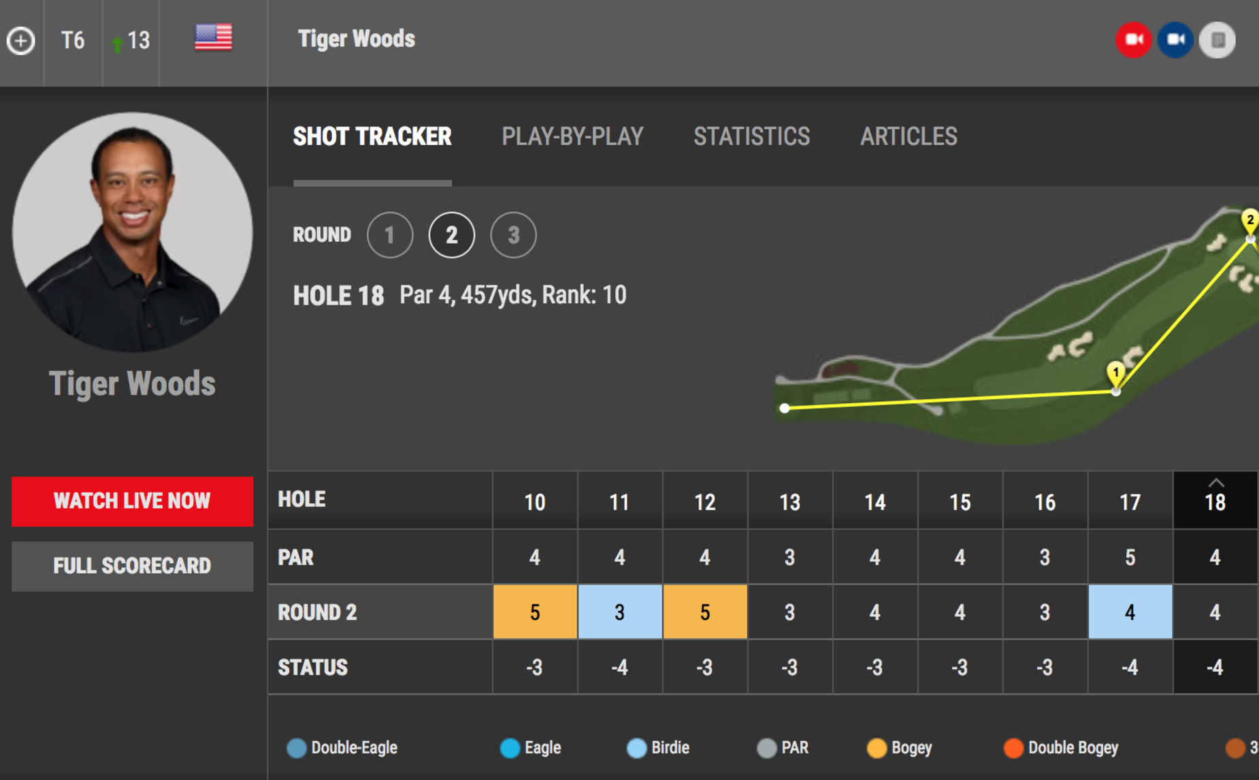Click the Birdie legend color dot
The height and width of the screenshot is (780, 1259).
[x=636, y=748]
